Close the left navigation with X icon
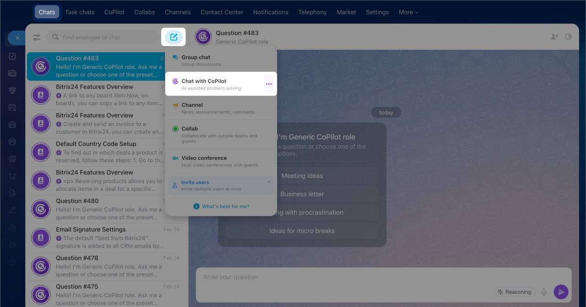 (x=17, y=38)
